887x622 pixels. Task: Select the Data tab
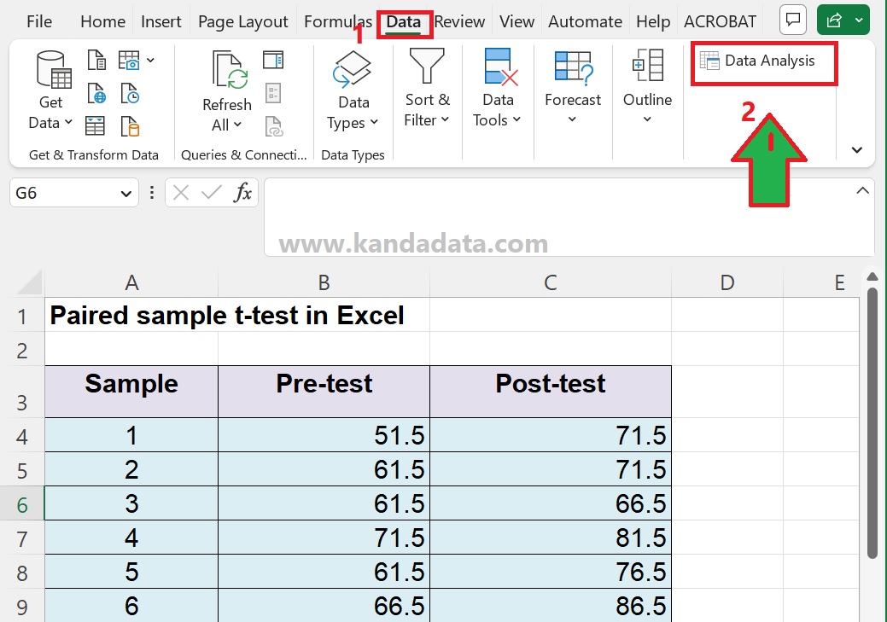click(403, 22)
